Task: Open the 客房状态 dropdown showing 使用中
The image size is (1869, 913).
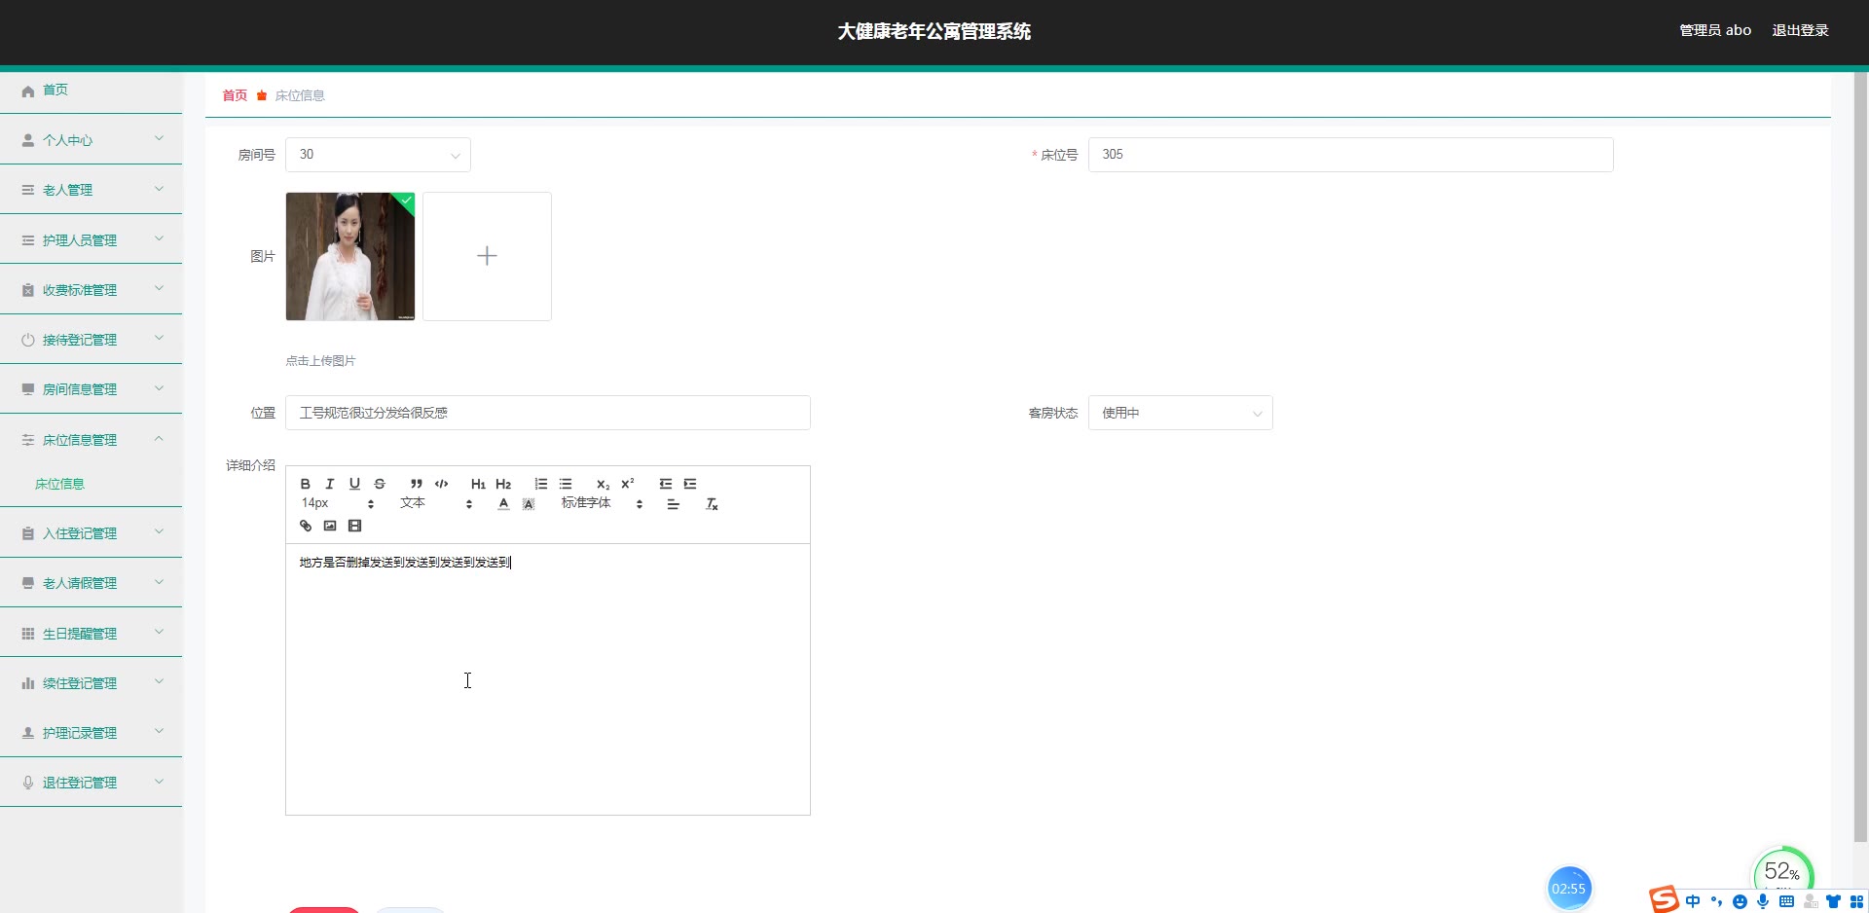Action: pos(1180,413)
